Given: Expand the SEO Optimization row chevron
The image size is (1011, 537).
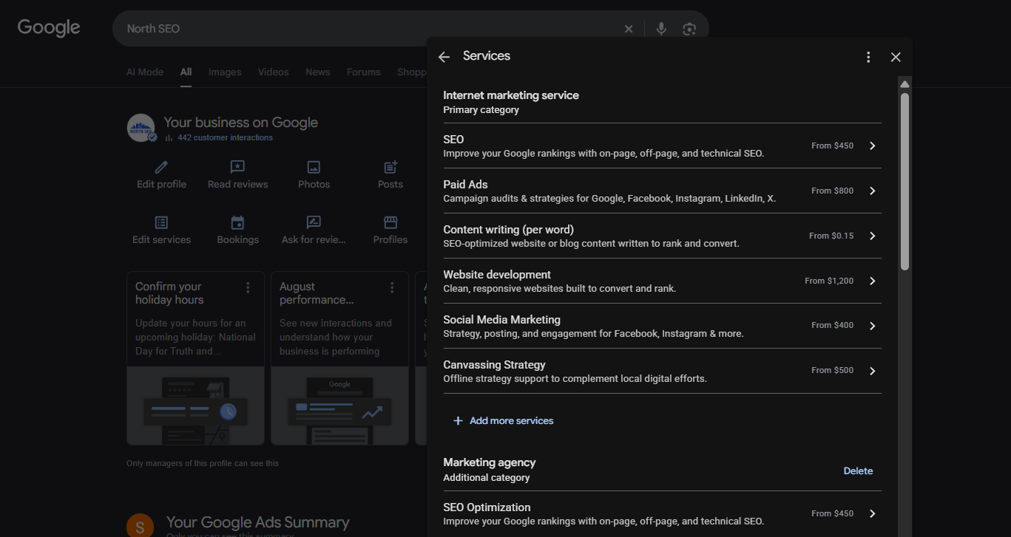Looking at the screenshot, I should tap(873, 513).
